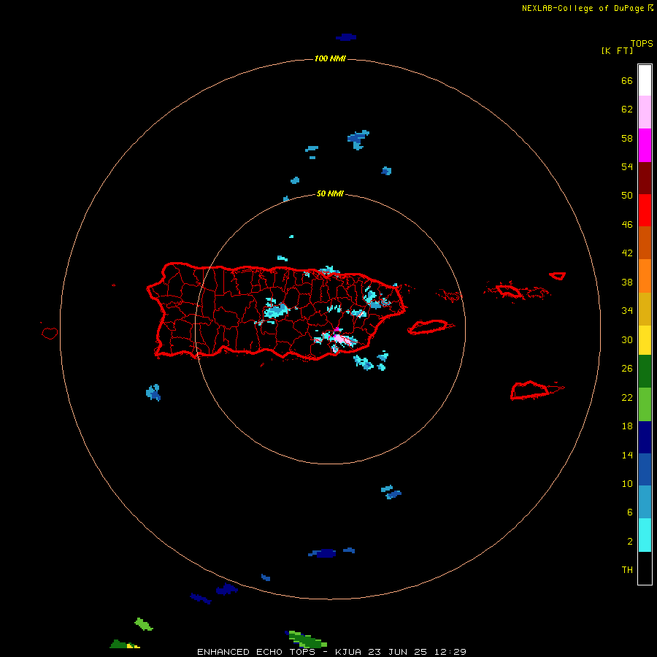Click the dark red (maroon) legend swatch

click(x=645, y=177)
